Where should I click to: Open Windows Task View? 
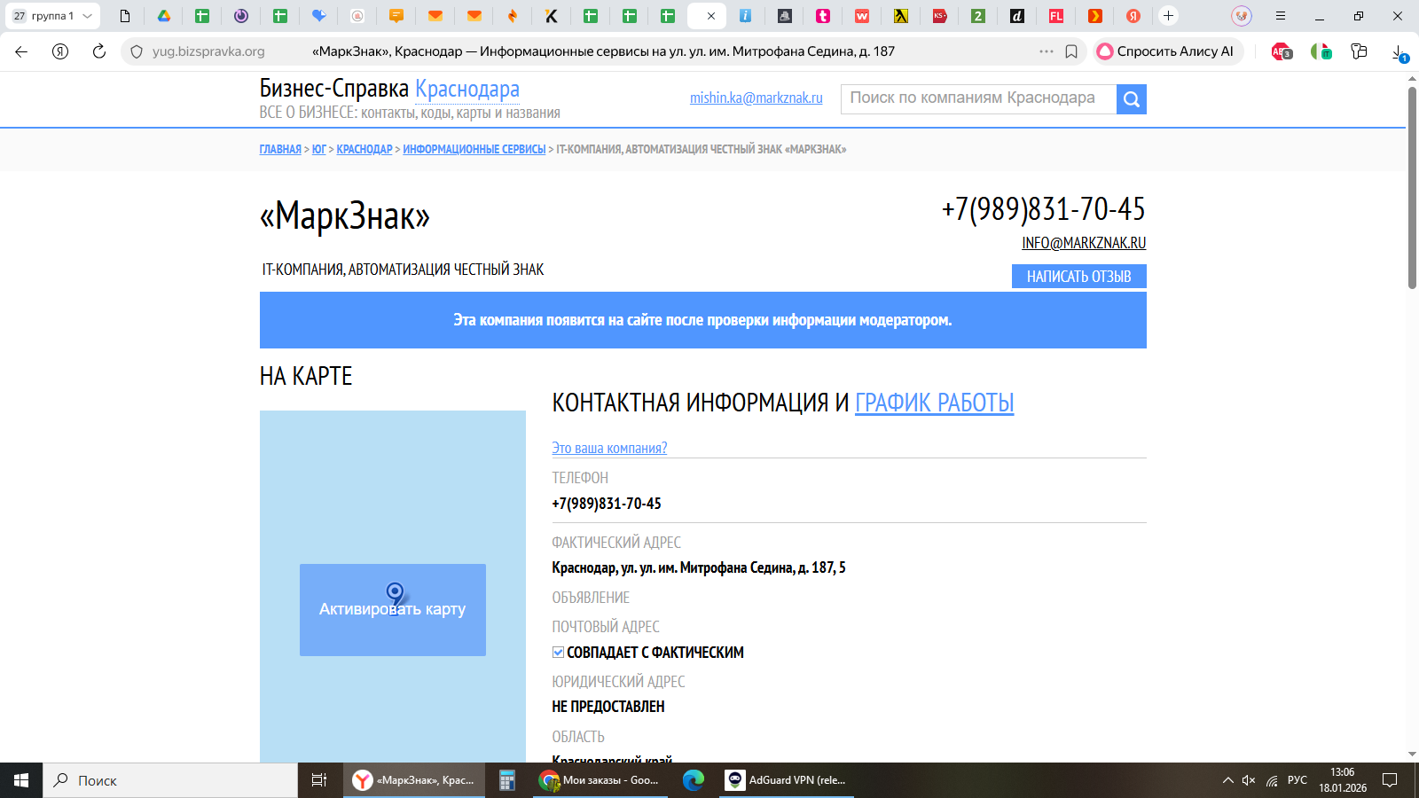tap(319, 780)
